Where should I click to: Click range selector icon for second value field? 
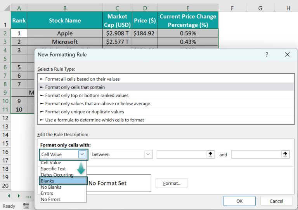285,154
